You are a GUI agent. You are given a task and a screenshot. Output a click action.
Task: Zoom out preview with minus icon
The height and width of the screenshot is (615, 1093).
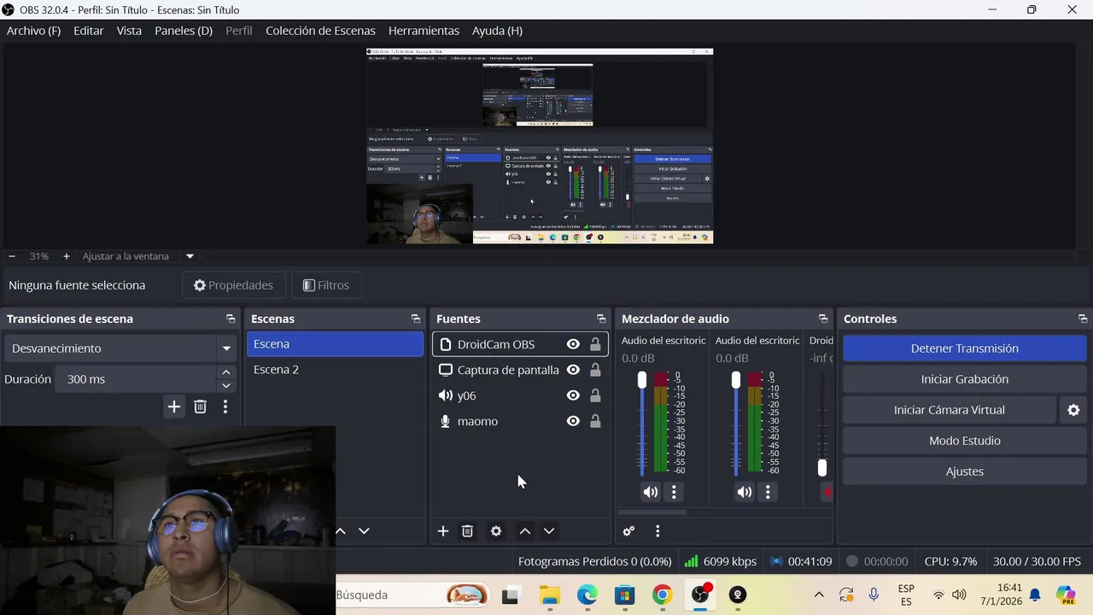point(12,256)
